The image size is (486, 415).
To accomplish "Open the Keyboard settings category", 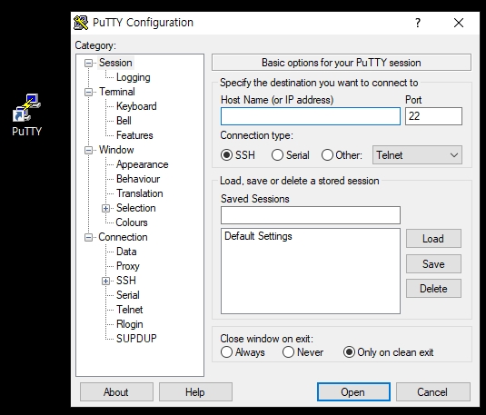I will [136, 106].
